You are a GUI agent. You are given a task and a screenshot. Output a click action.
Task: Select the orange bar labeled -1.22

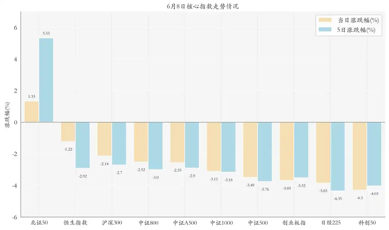(68, 132)
